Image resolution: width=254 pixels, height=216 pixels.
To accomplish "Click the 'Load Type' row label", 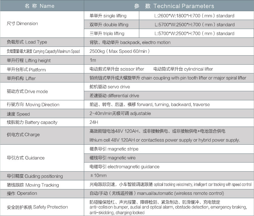I will point(27,42).
